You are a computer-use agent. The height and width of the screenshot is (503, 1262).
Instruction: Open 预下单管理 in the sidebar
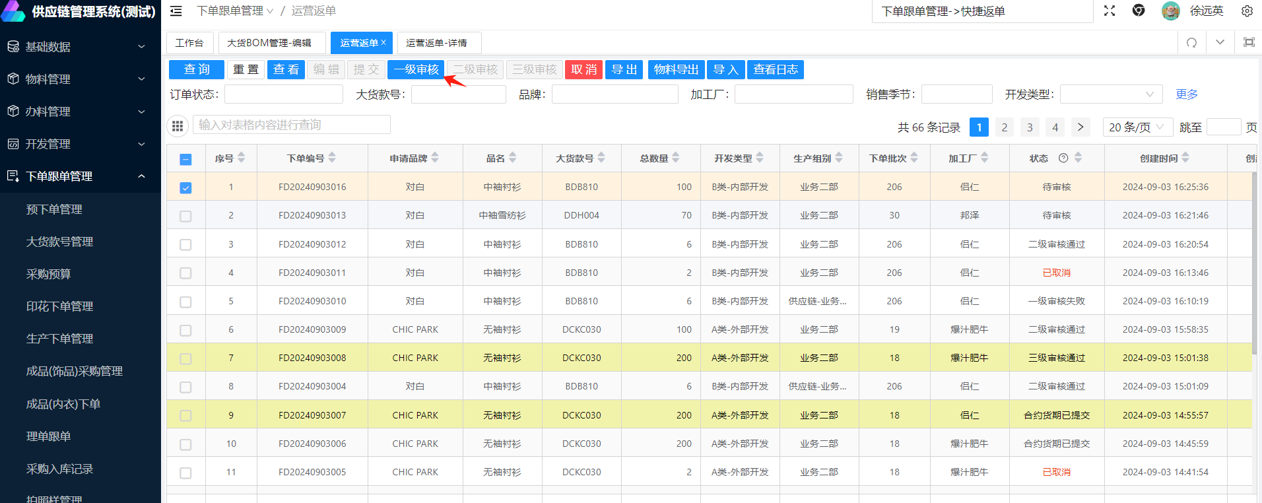click(54, 209)
